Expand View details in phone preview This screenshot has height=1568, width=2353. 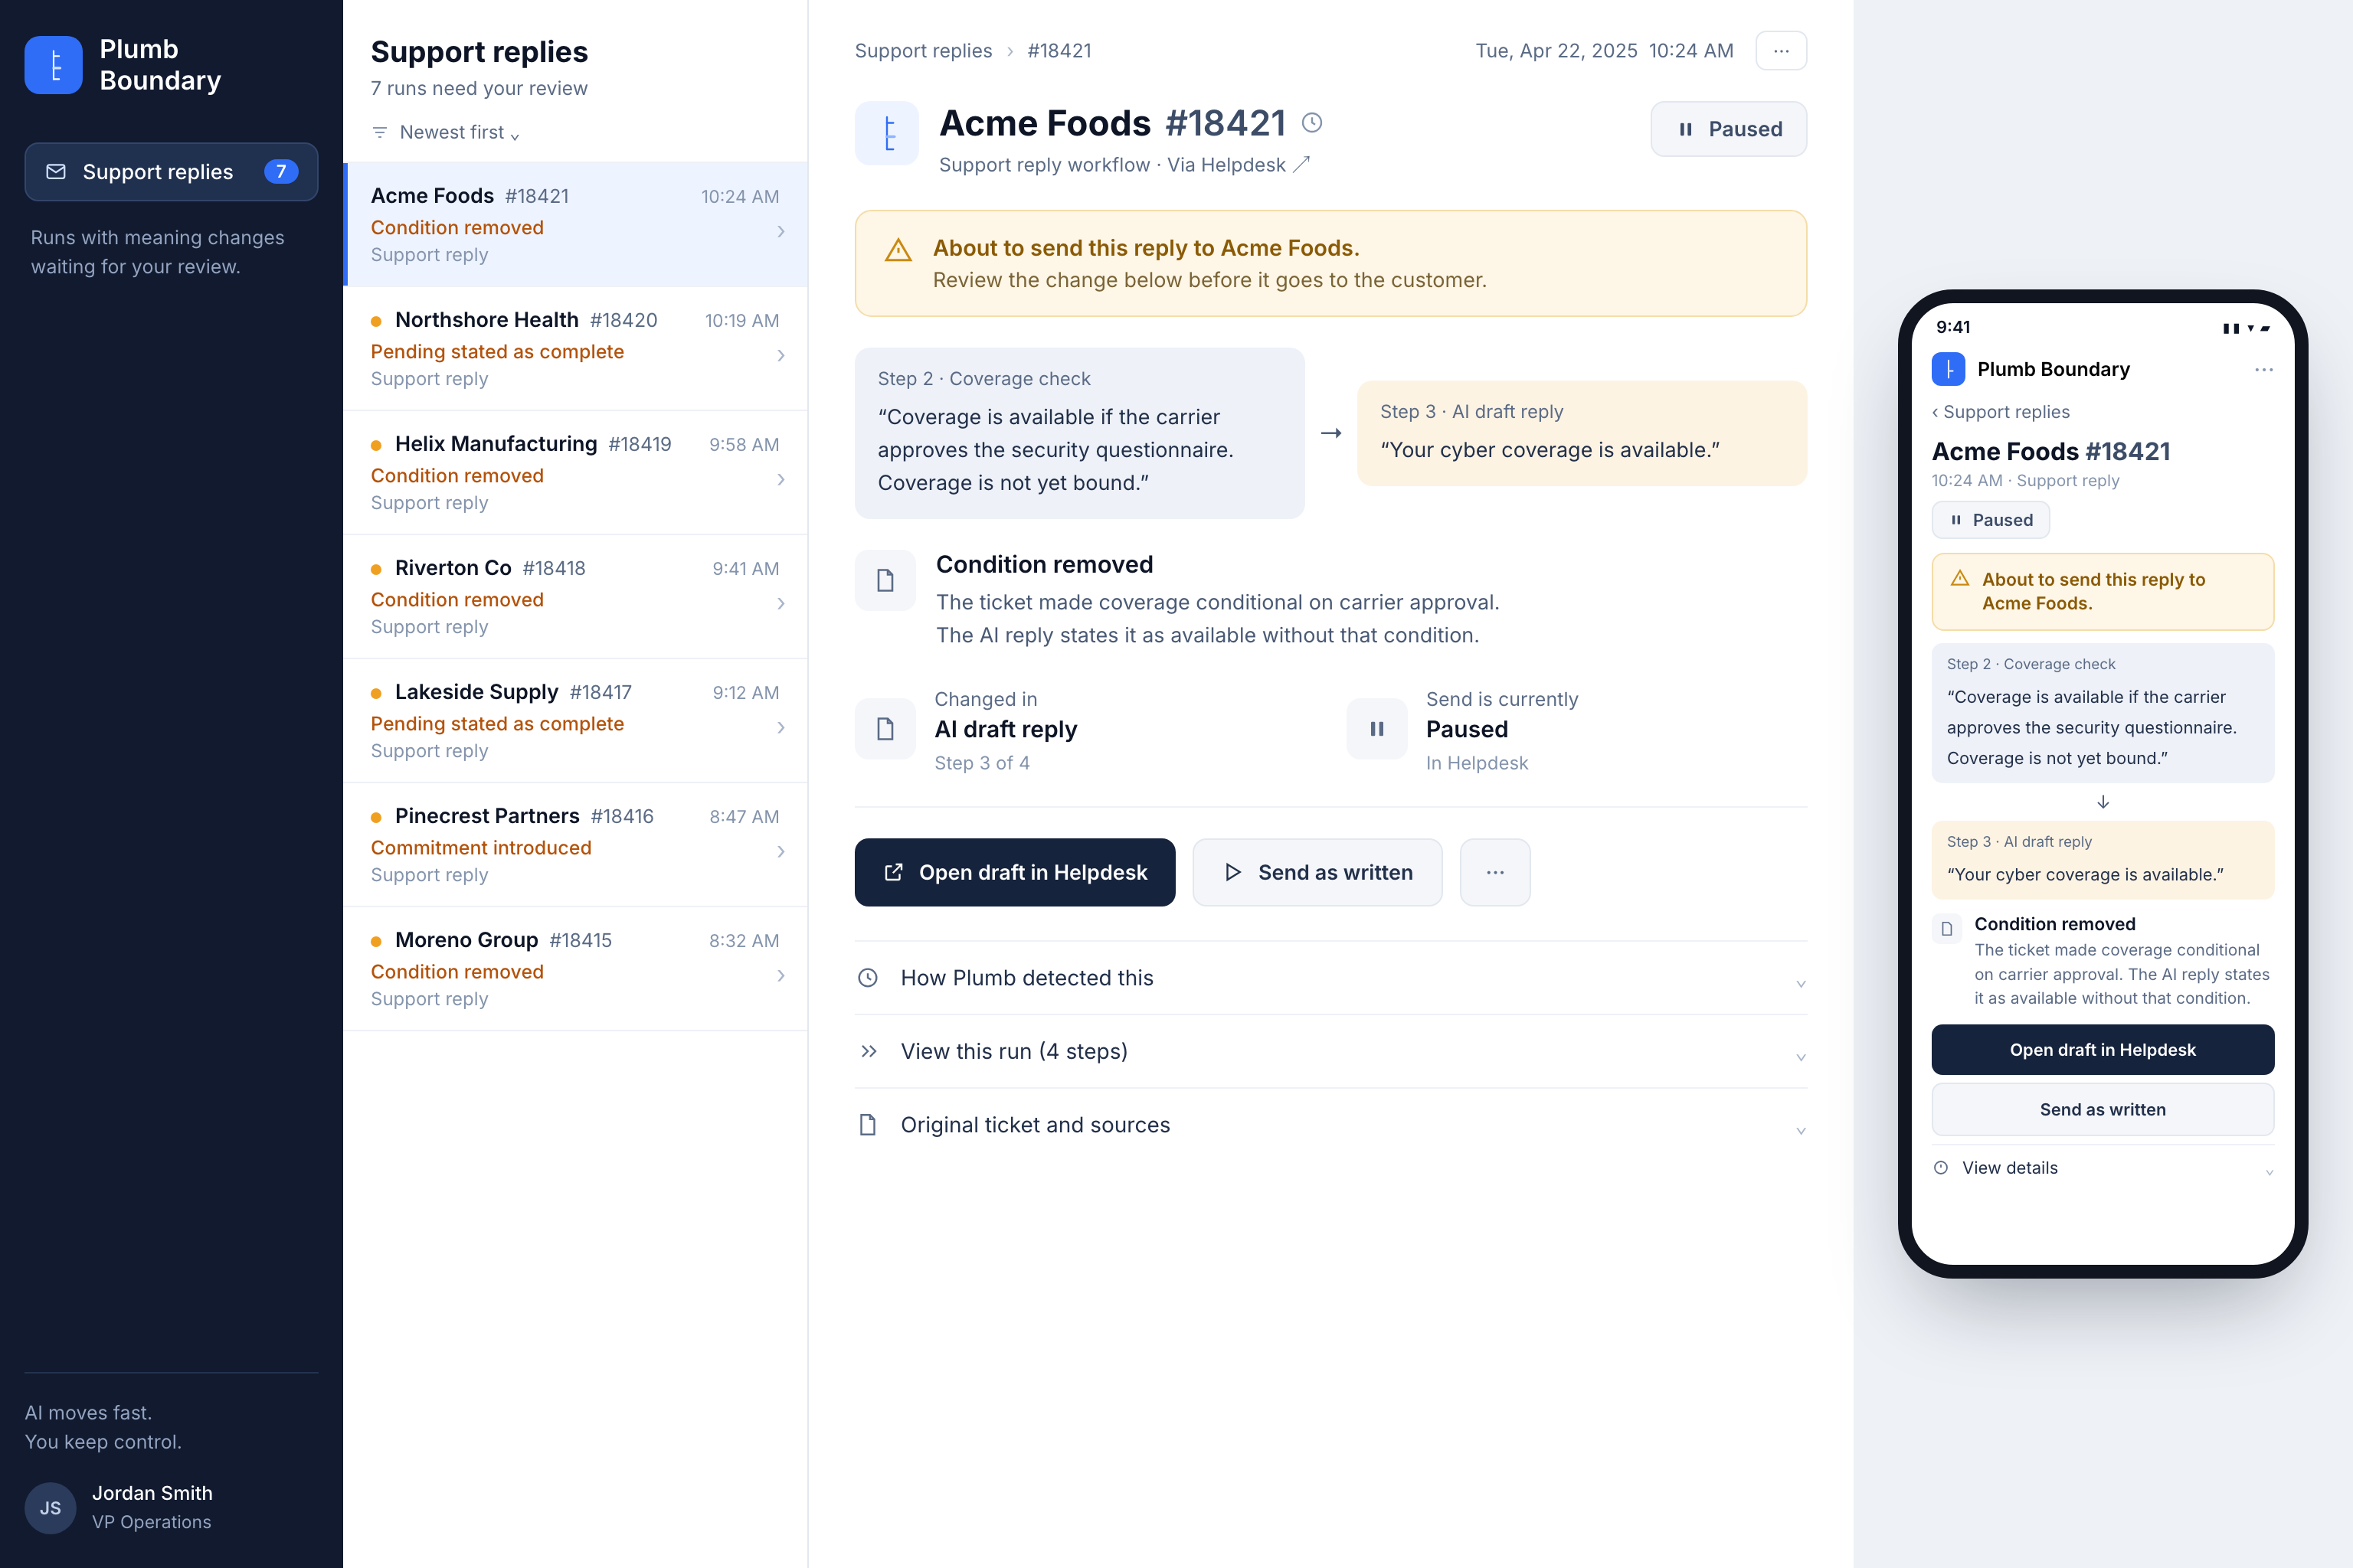point(2103,1168)
